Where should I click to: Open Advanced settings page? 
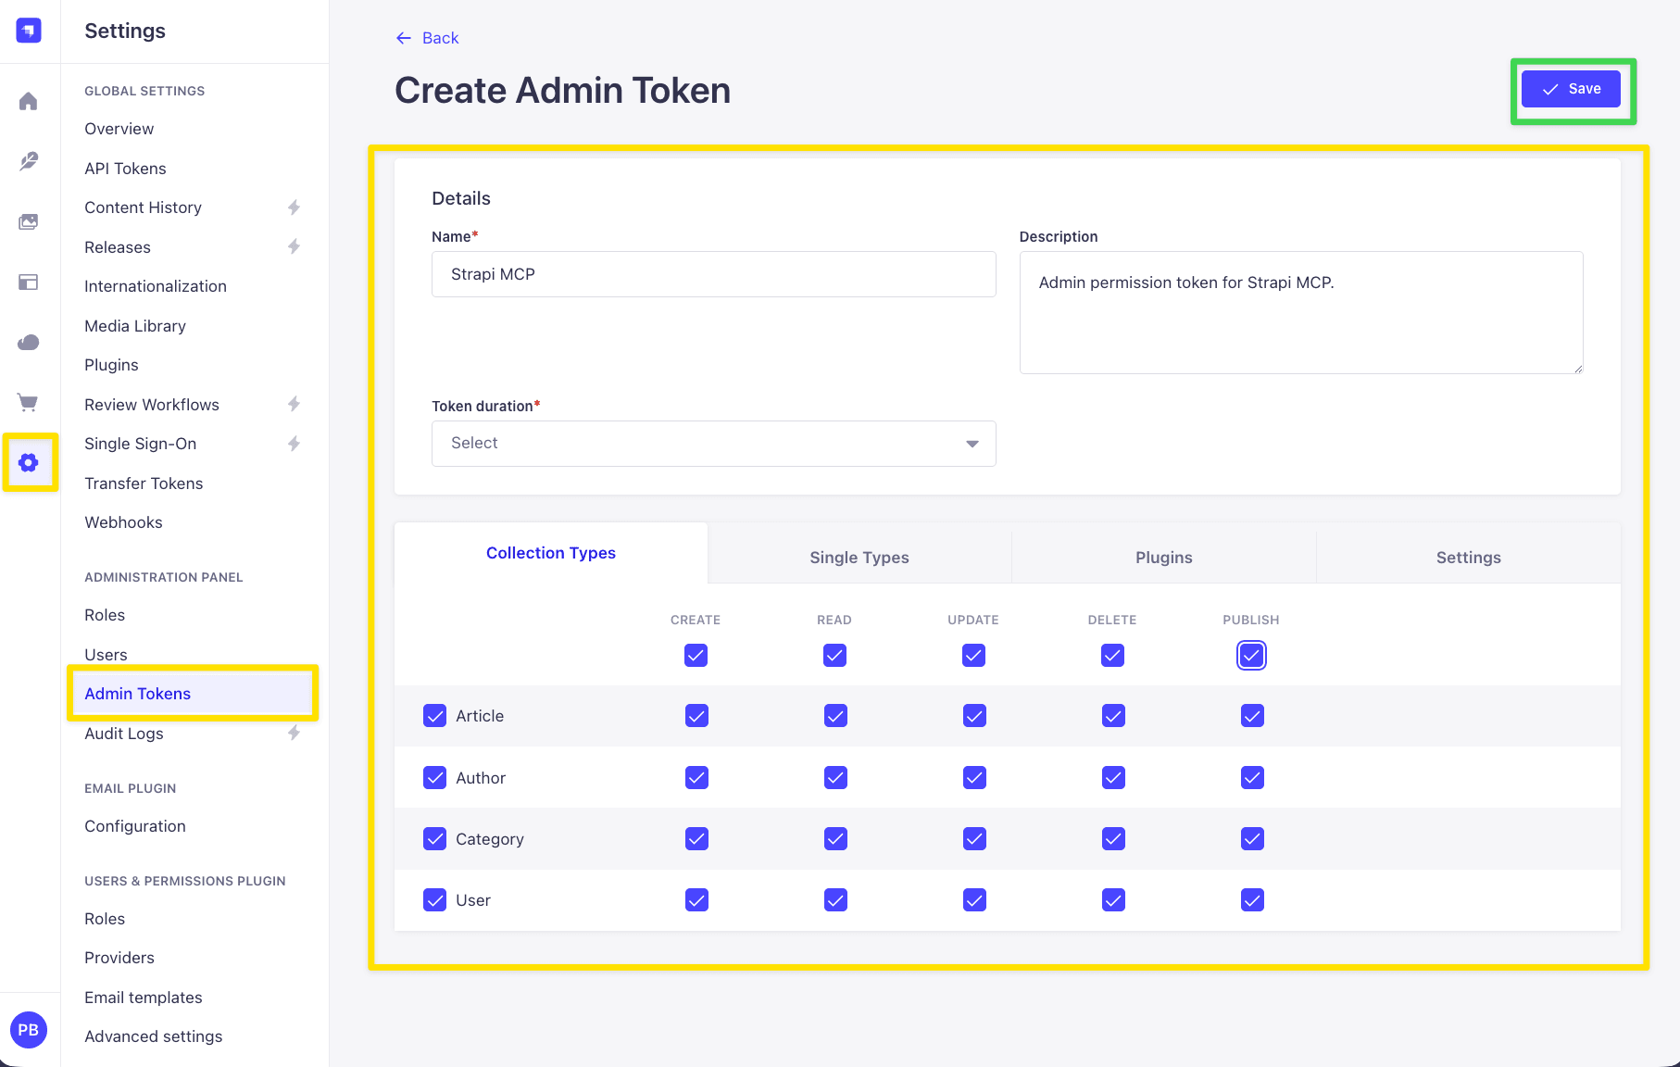pyautogui.click(x=154, y=1036)
